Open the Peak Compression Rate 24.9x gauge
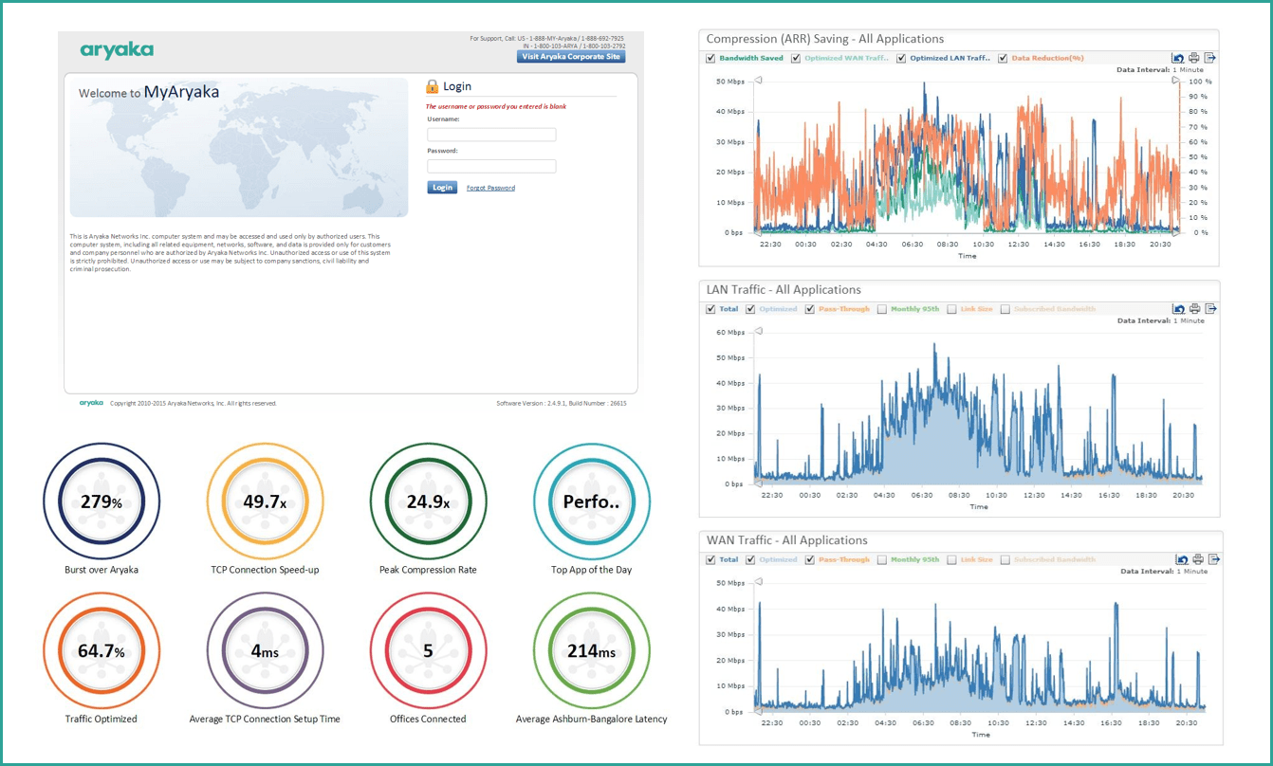This screenshot has width=1273, height=766. [x=428, y=502]
